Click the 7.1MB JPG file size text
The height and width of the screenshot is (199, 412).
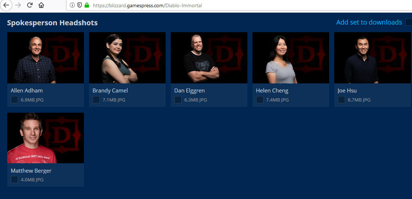coord(114,100)
